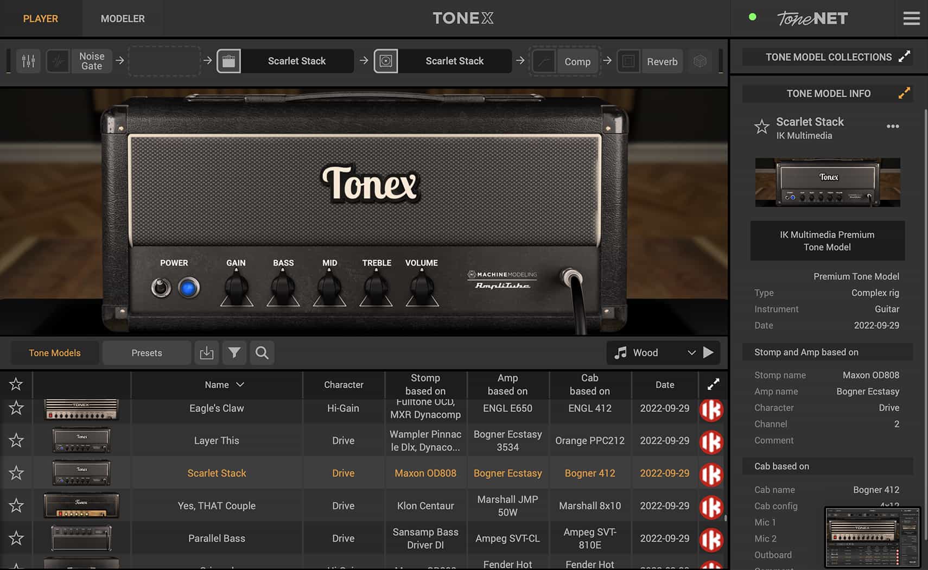Click the Scarlet Stack amp thumbnail in info panel

coord(828,182)
